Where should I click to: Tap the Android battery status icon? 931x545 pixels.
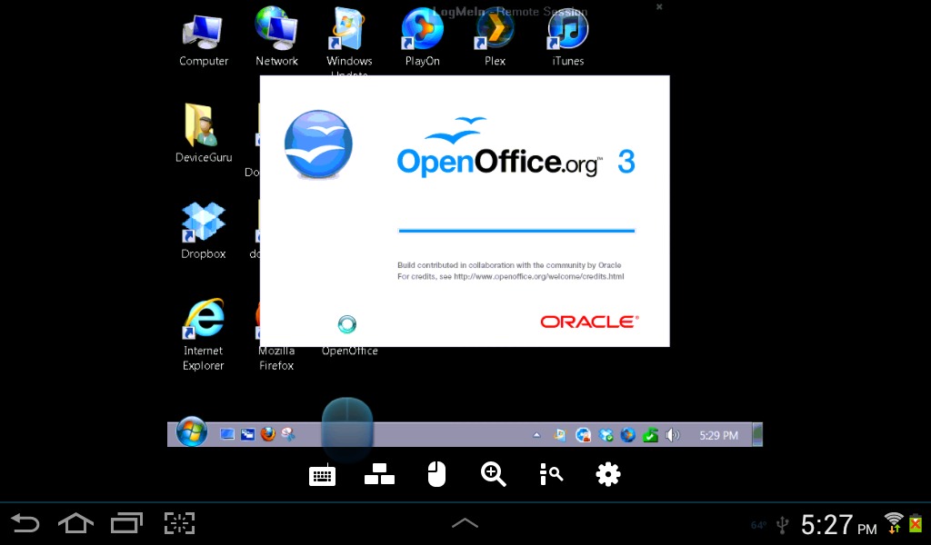(916, 522)
